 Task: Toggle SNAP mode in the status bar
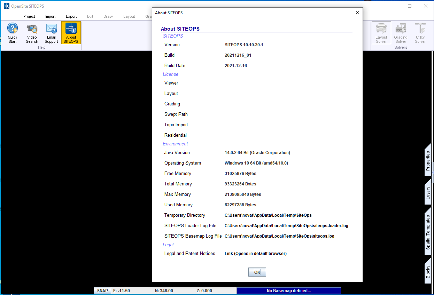(102, 290)
